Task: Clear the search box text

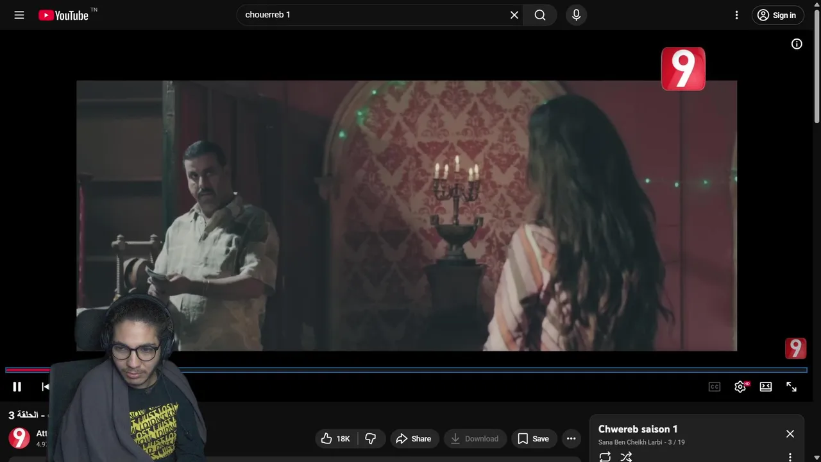Action: pyautogui.click(x=514, y=15)
